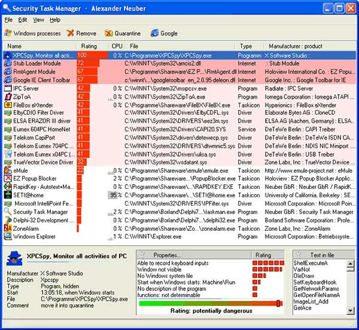Click the Telekom CapiPort driver icon

tap(8, 137)
